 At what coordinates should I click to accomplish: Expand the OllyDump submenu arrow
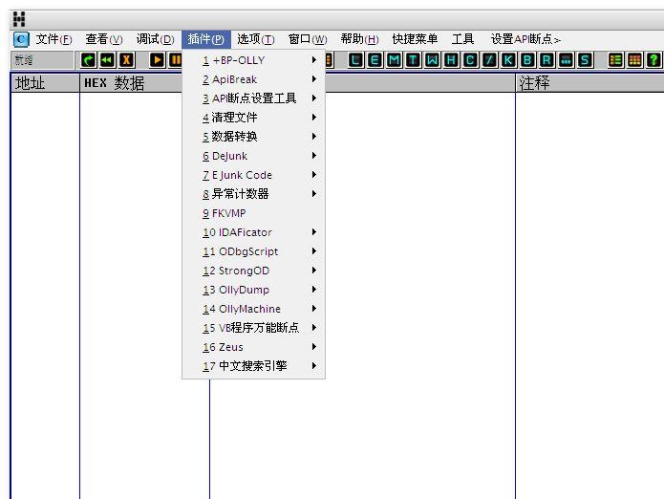tap(313, 290)
